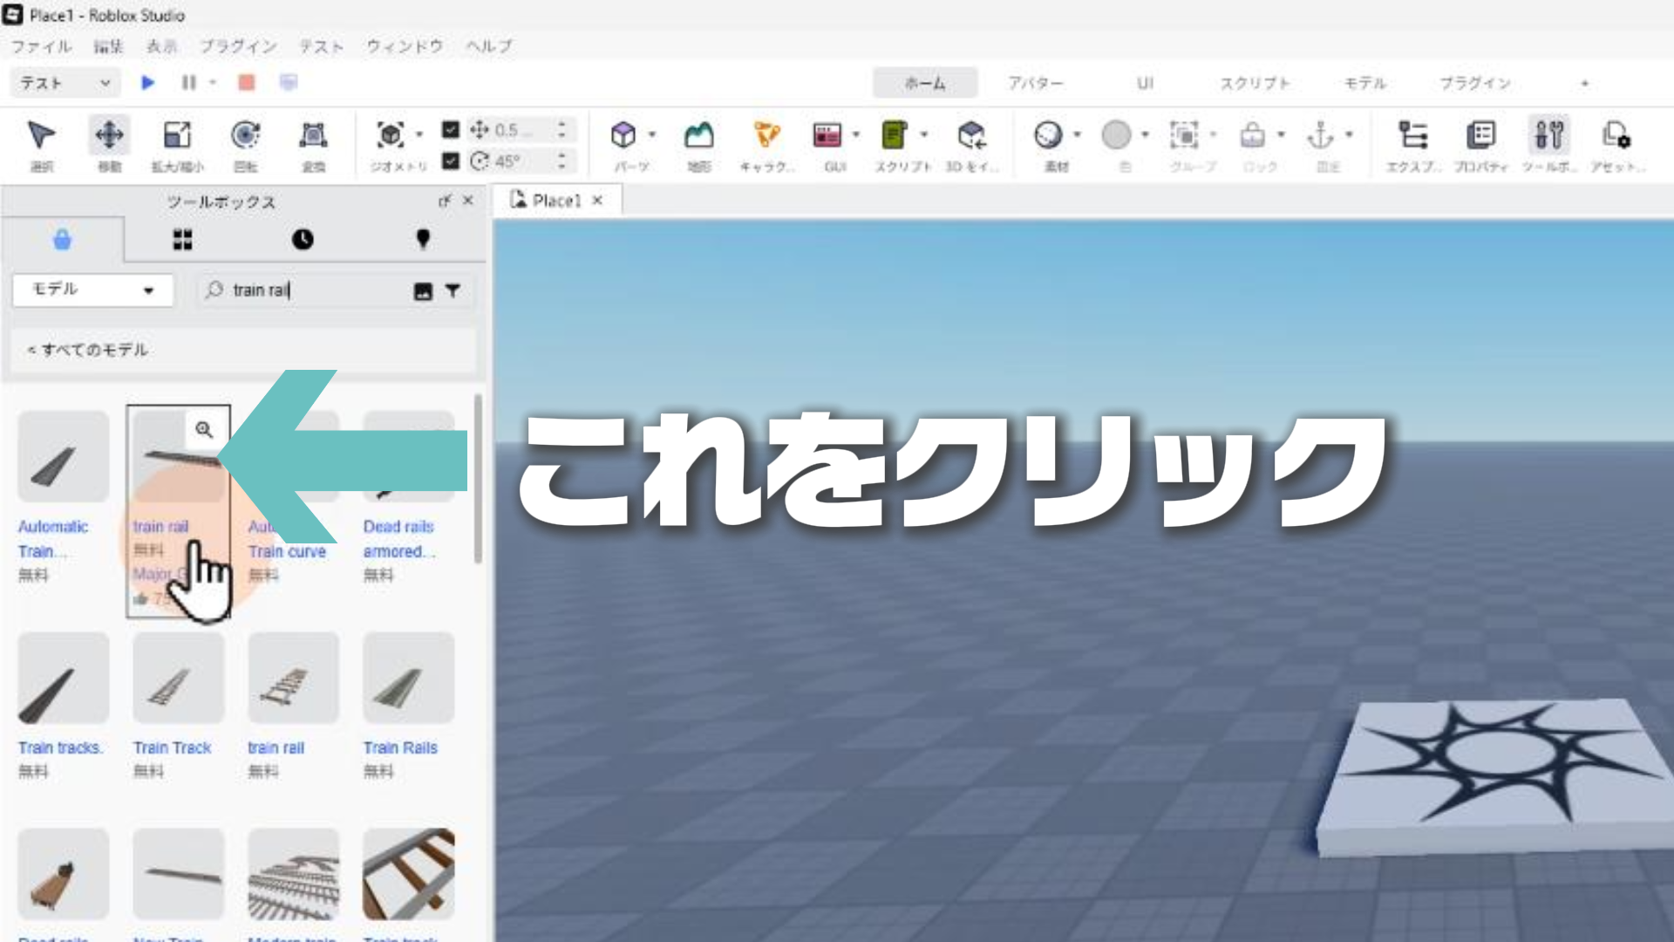Click the toolbox search field
The image size is (1674, 942).
coord(314,290)
